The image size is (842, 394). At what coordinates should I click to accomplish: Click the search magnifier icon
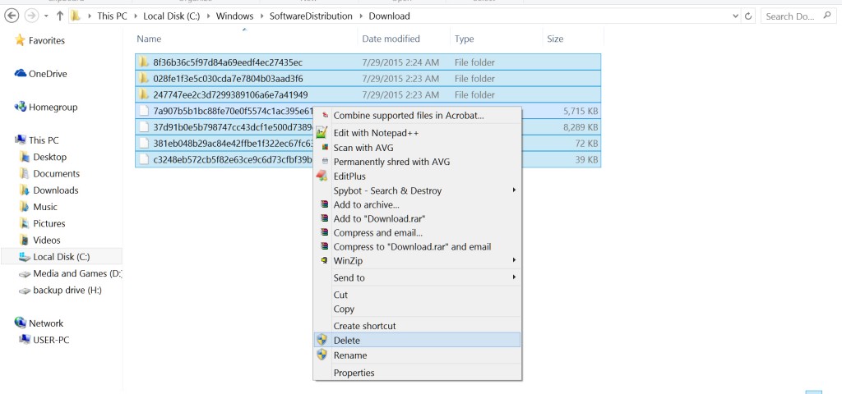point(827,16)
